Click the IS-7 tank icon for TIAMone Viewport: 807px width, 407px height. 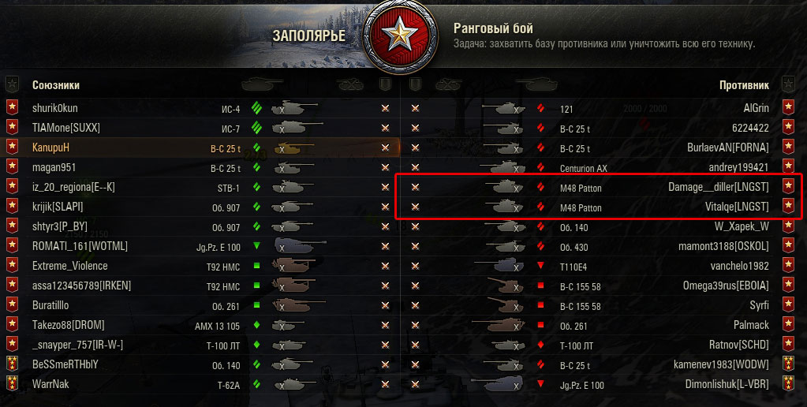[297, 127]
